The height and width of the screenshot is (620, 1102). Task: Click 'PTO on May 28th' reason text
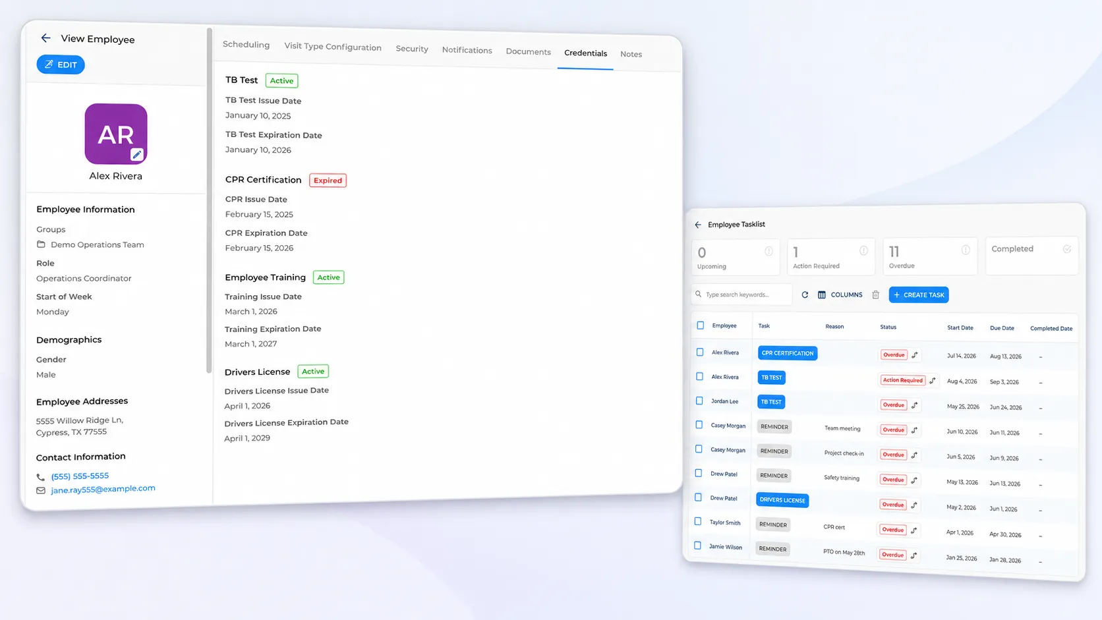click(844, 552)
